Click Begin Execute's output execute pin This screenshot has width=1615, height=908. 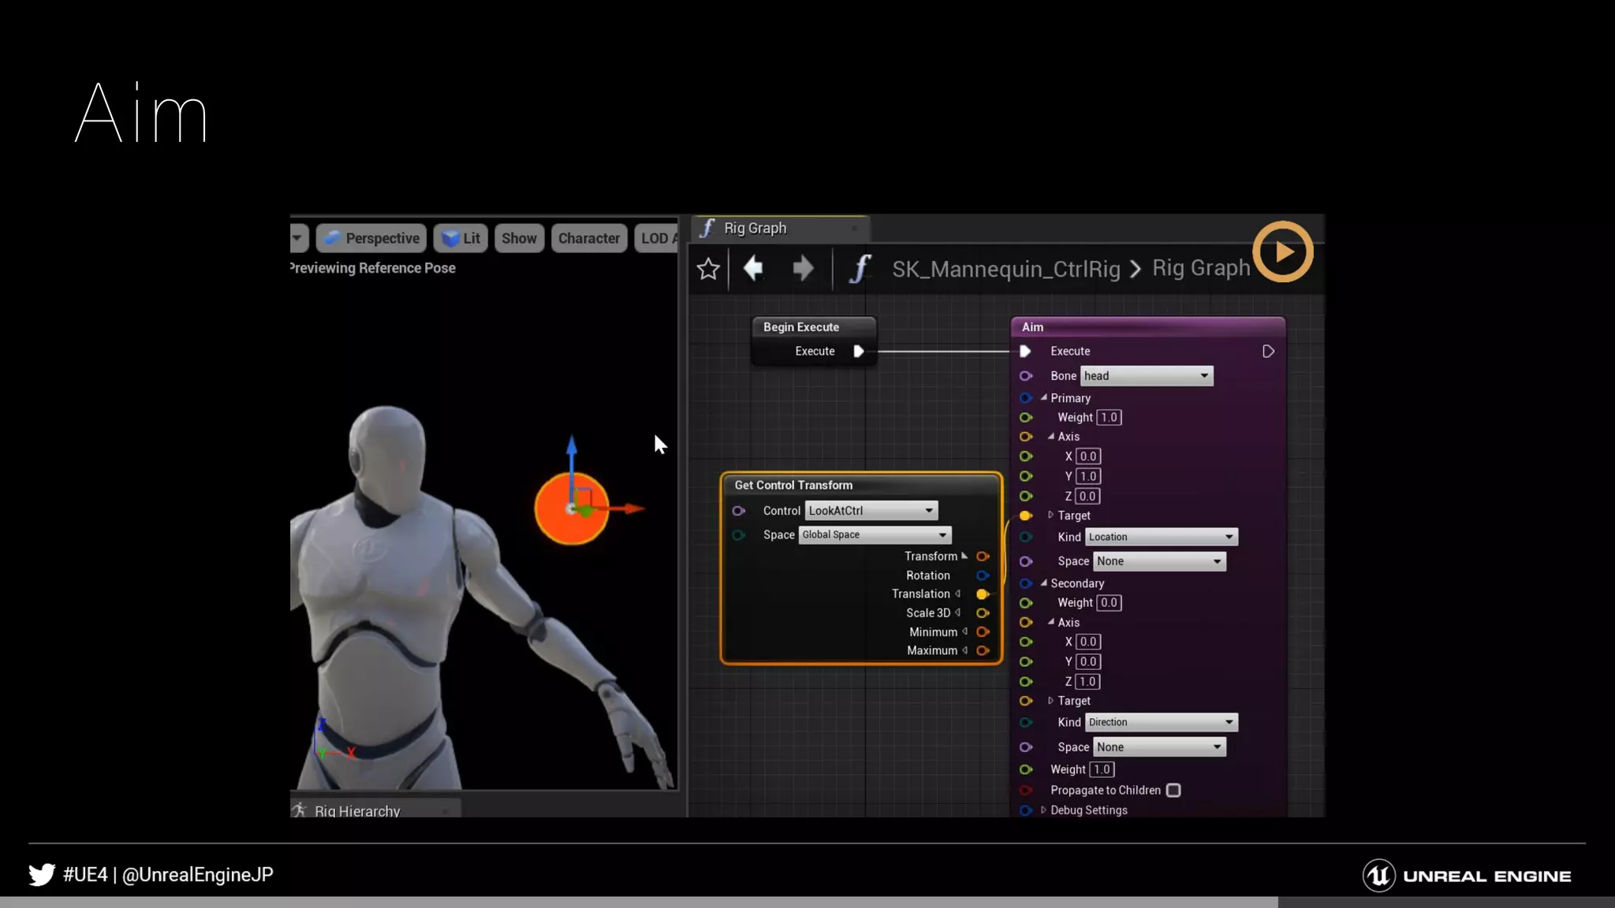click(859, 352)
